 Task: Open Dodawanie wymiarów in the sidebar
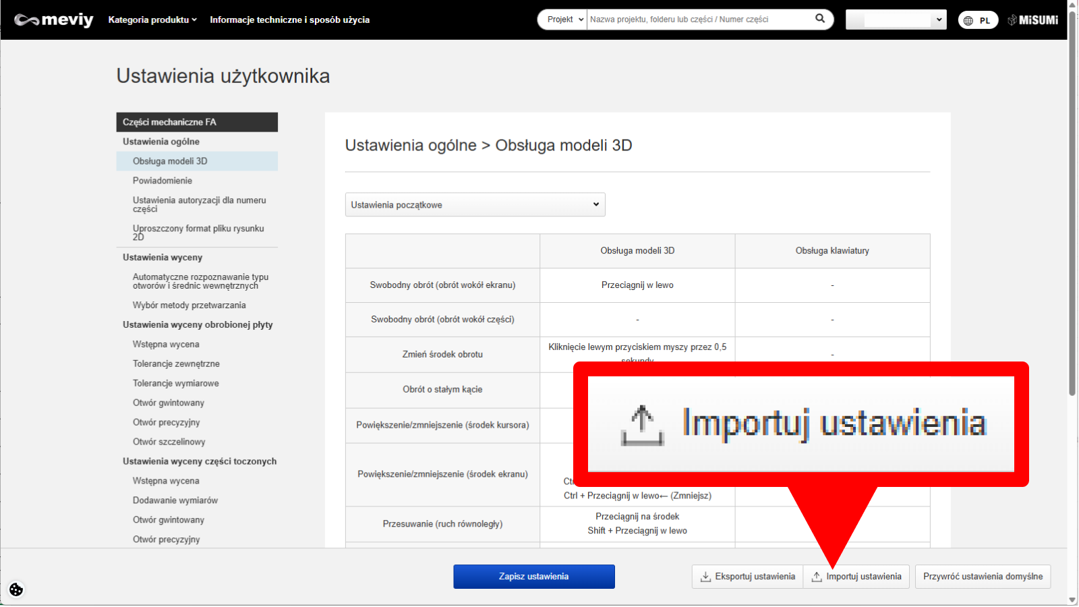pos(175,500)
